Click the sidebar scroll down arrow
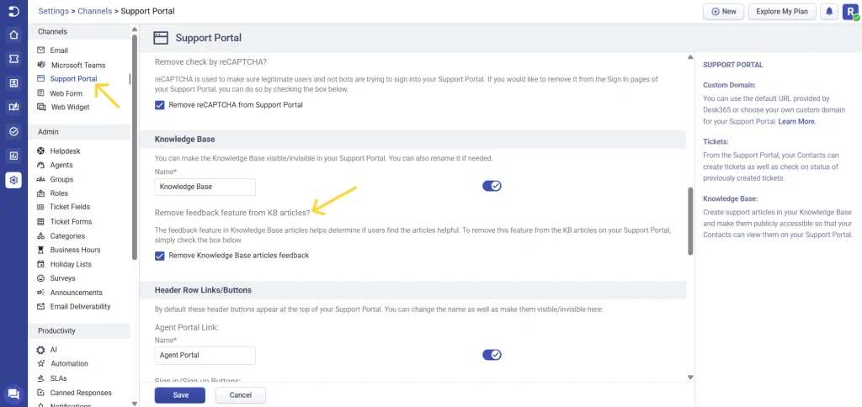 coord(135,403)
